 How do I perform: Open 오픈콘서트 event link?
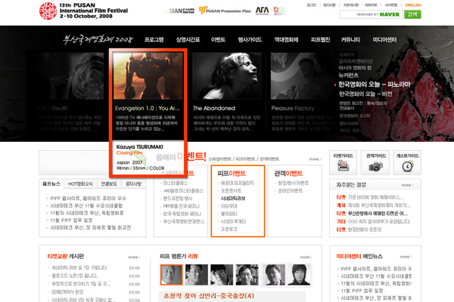pyautogui.click(x=231, y=191)
